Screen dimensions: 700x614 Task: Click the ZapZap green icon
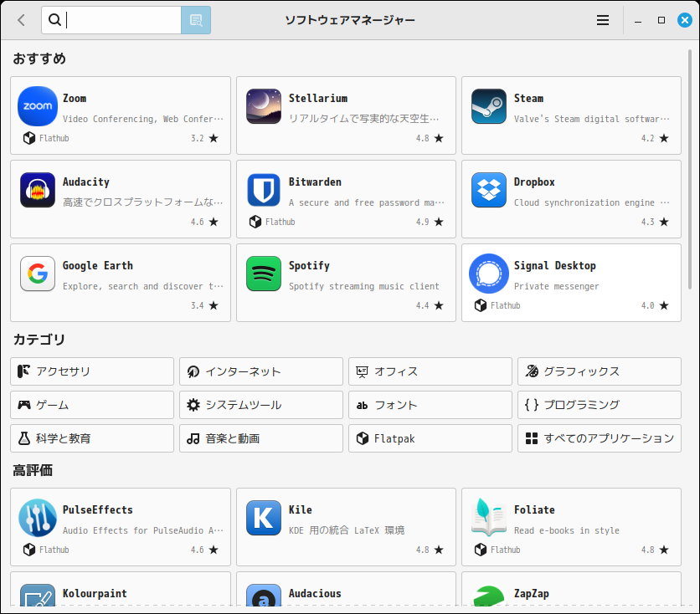click(489, 596)
